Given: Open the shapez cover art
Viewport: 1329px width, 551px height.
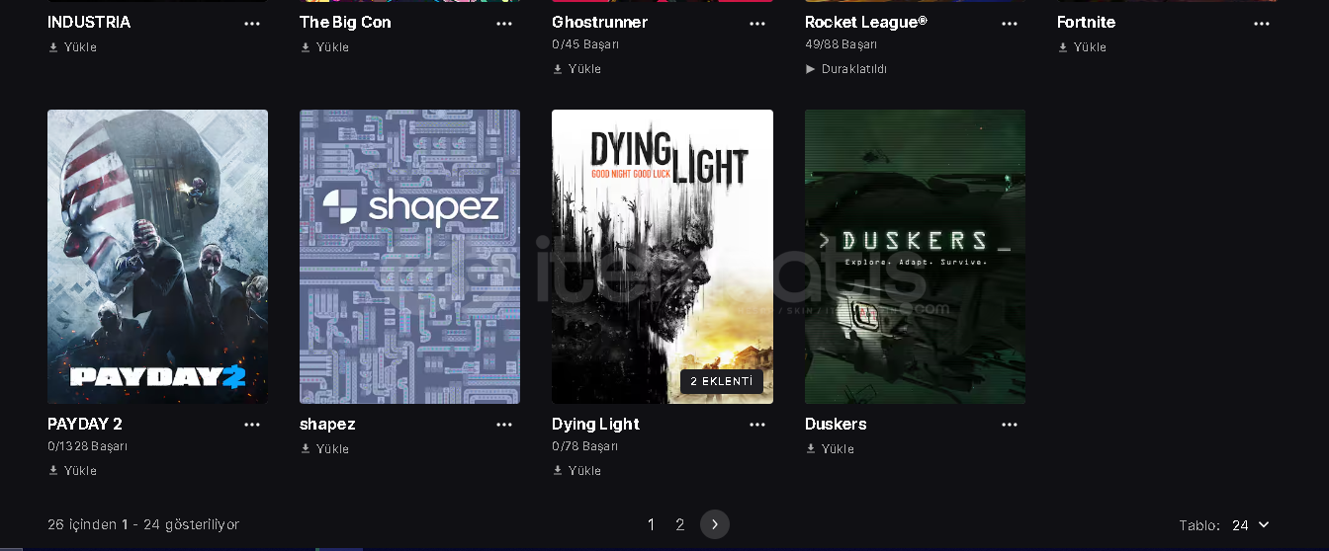Looking at the screenshot, I should pos(409,257).
